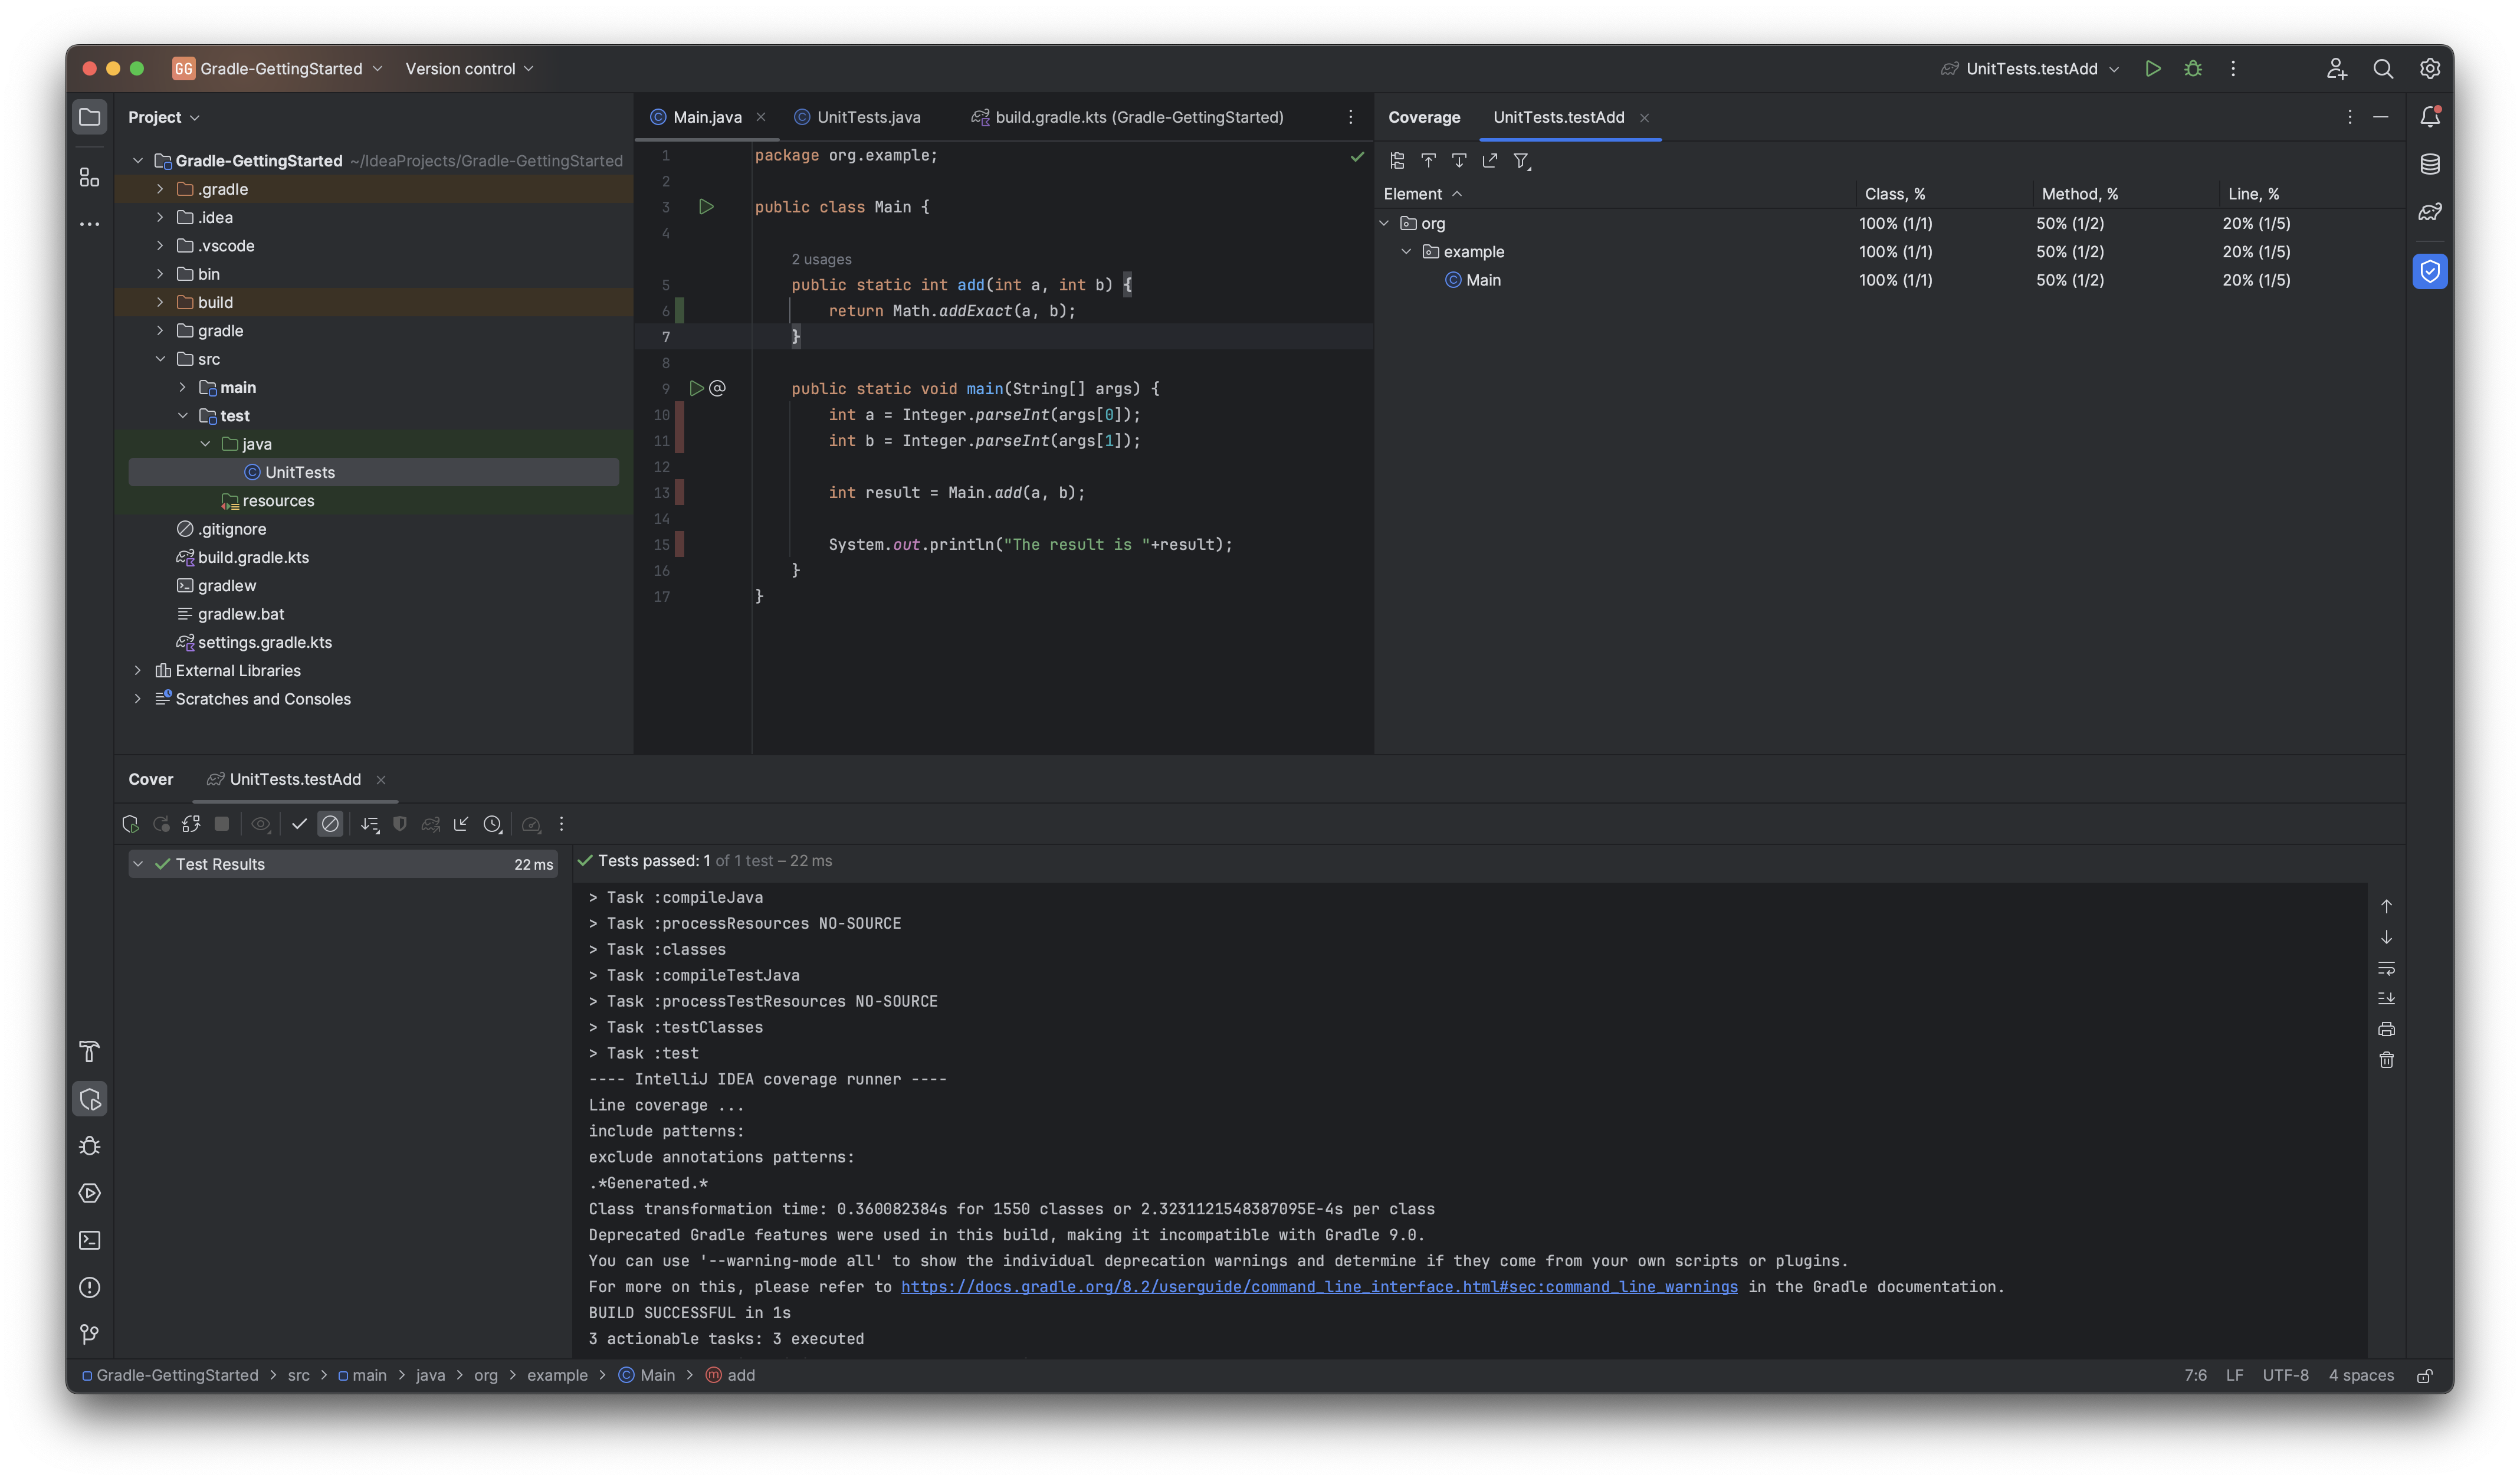This screenshot has width=2520, height=1481.
Task: Expand External Libraries node
Action: pos(138,671)
